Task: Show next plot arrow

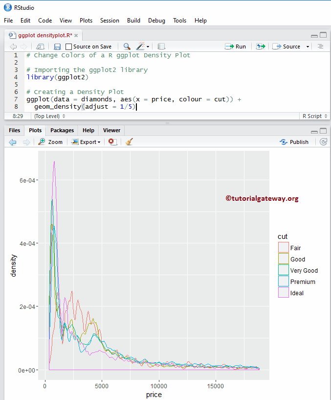Action: click(x=26, y=142)
